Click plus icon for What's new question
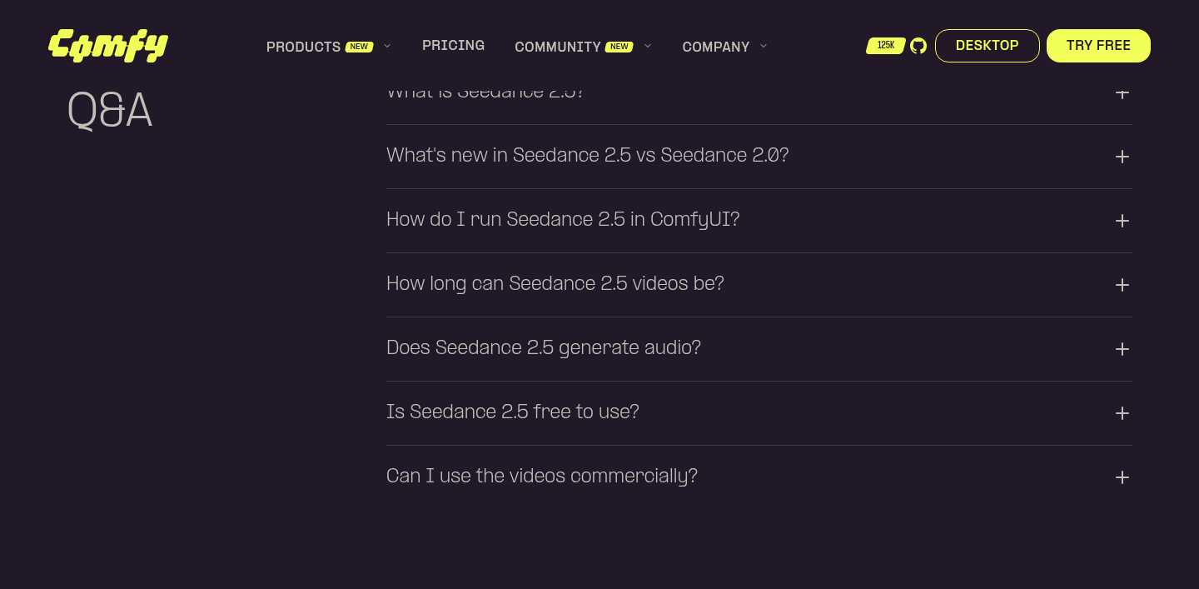This screenshot has width=1199, height=589. tap(1122, 157)
